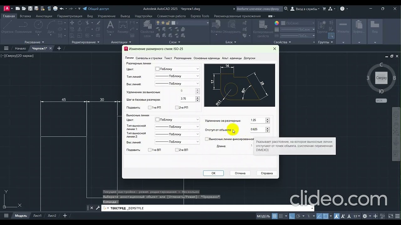This screenshot has height=225, width=401.
Task: Switch to Размещение tab
Action: pyautogui.click(x=183, y=58)
